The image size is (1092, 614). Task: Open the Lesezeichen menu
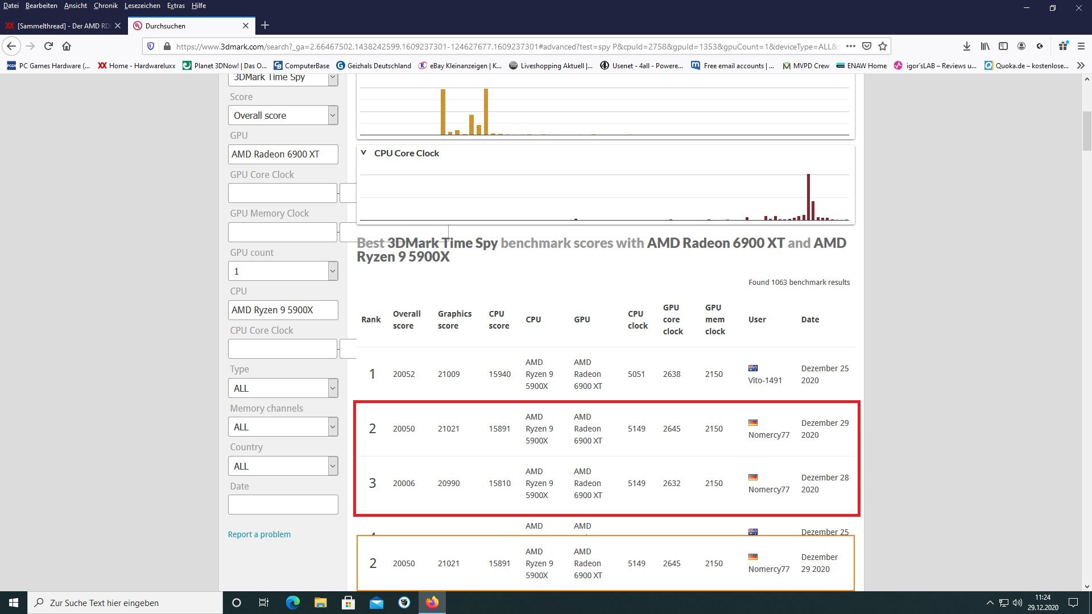[142, 6]
